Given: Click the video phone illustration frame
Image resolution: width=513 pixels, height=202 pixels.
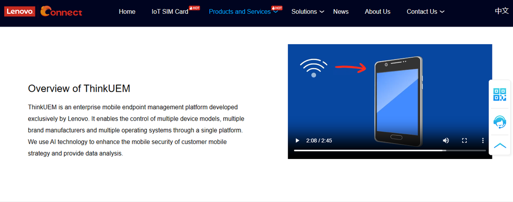Looking at the screenshot, I should pyautogui.click(x=390, y=102).
